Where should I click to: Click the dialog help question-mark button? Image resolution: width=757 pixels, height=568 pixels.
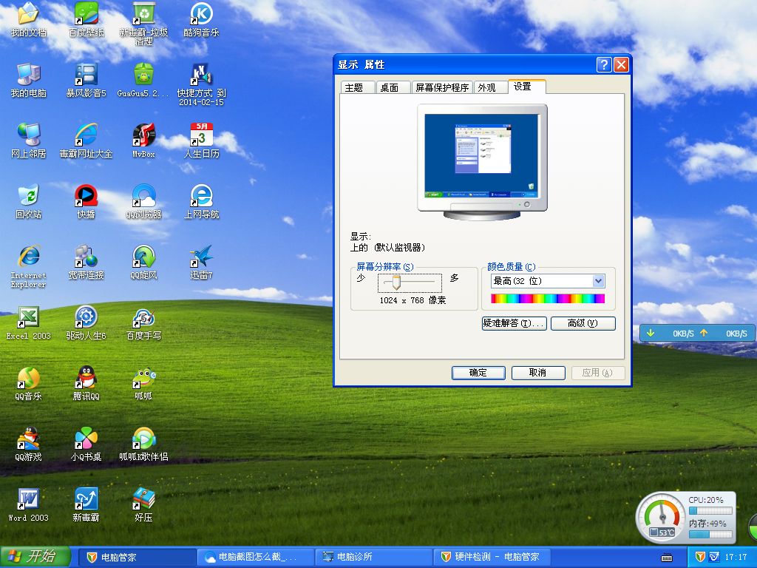click(604, 65)
